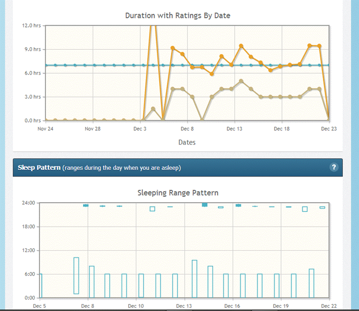Click the last high orange point before Dec 23
Image resolution: width=359 pixels, height=311 pixels.
(319, 46)
